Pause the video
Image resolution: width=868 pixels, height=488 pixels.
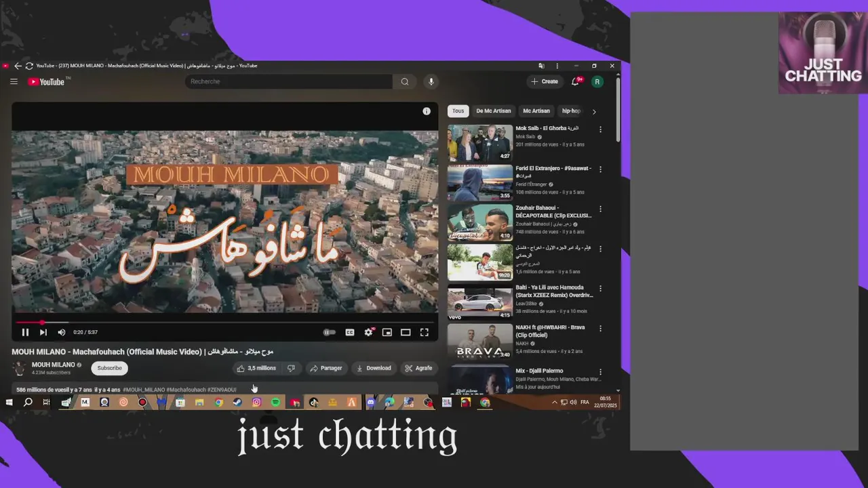(x=25, y=332)
